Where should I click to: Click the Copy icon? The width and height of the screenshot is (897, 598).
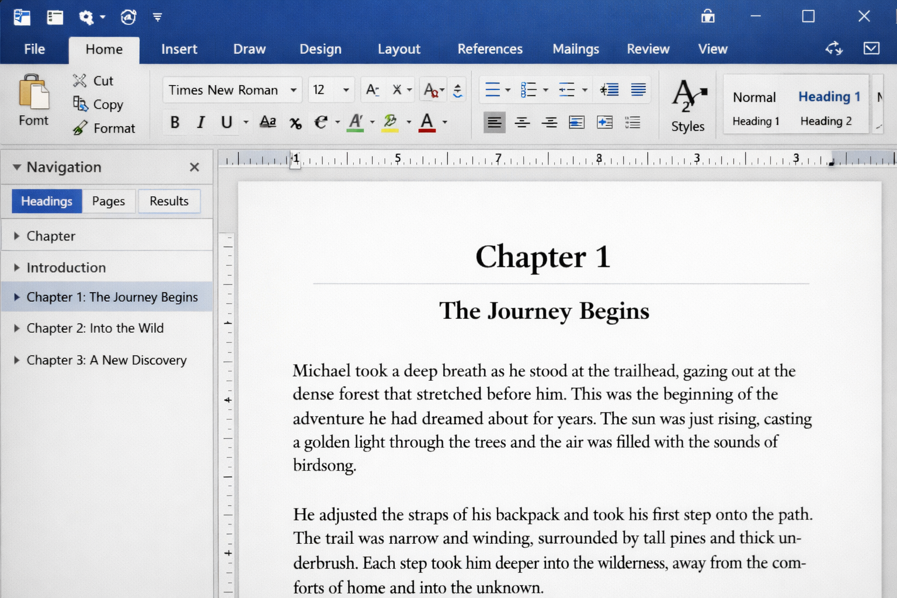click(80, 104)
